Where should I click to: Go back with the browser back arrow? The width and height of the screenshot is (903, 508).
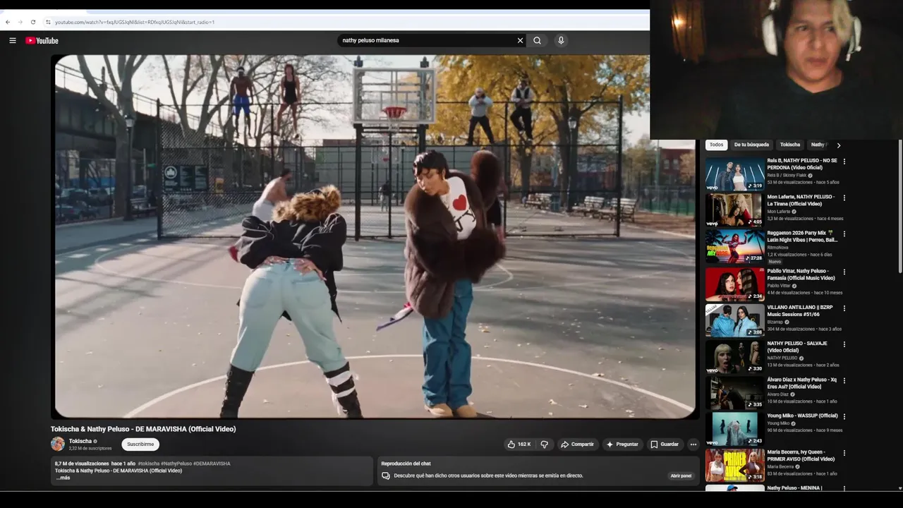click(8, 22)
